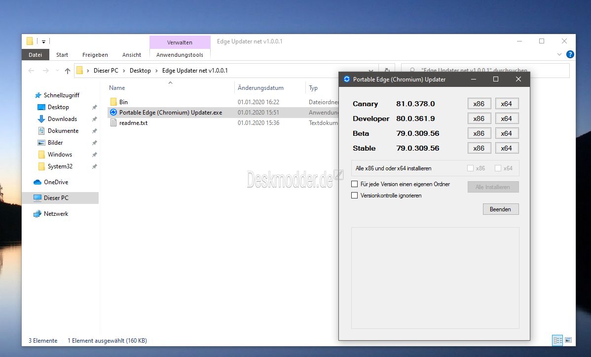Viewport: 591px width, 357px height.
Task: Click the Dokumente icon in the sidebar
Action: [41, 131]
